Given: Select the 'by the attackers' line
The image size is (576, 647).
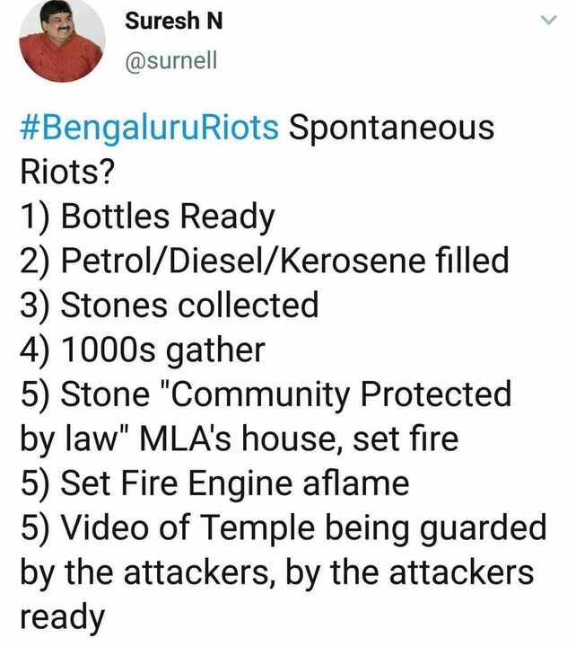Looking at the screenshot, I should 277,573.
